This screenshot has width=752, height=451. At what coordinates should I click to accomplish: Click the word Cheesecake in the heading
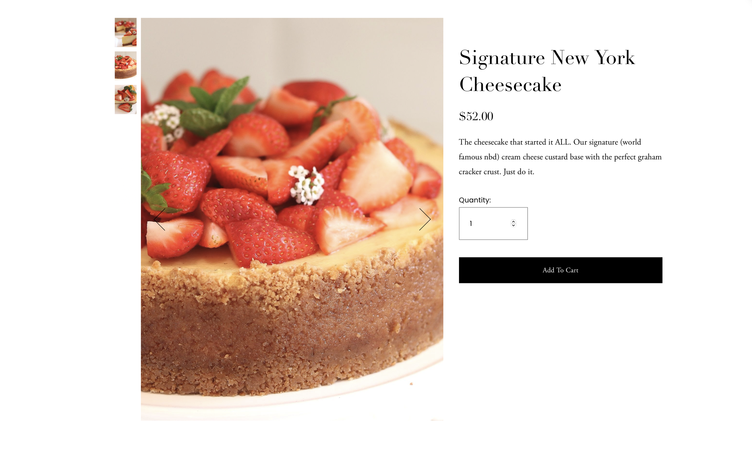pos(510,84)
